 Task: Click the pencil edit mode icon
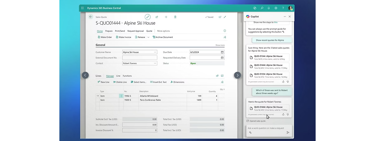(x=147, y=17)
